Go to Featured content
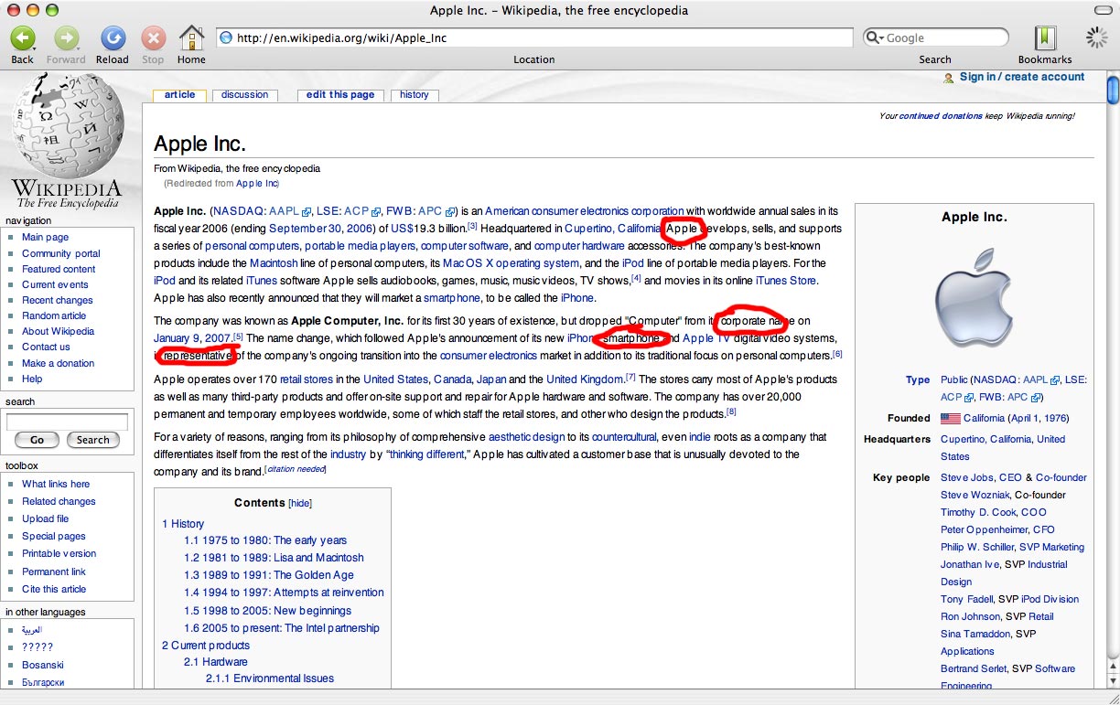 (x=59, y=269)
